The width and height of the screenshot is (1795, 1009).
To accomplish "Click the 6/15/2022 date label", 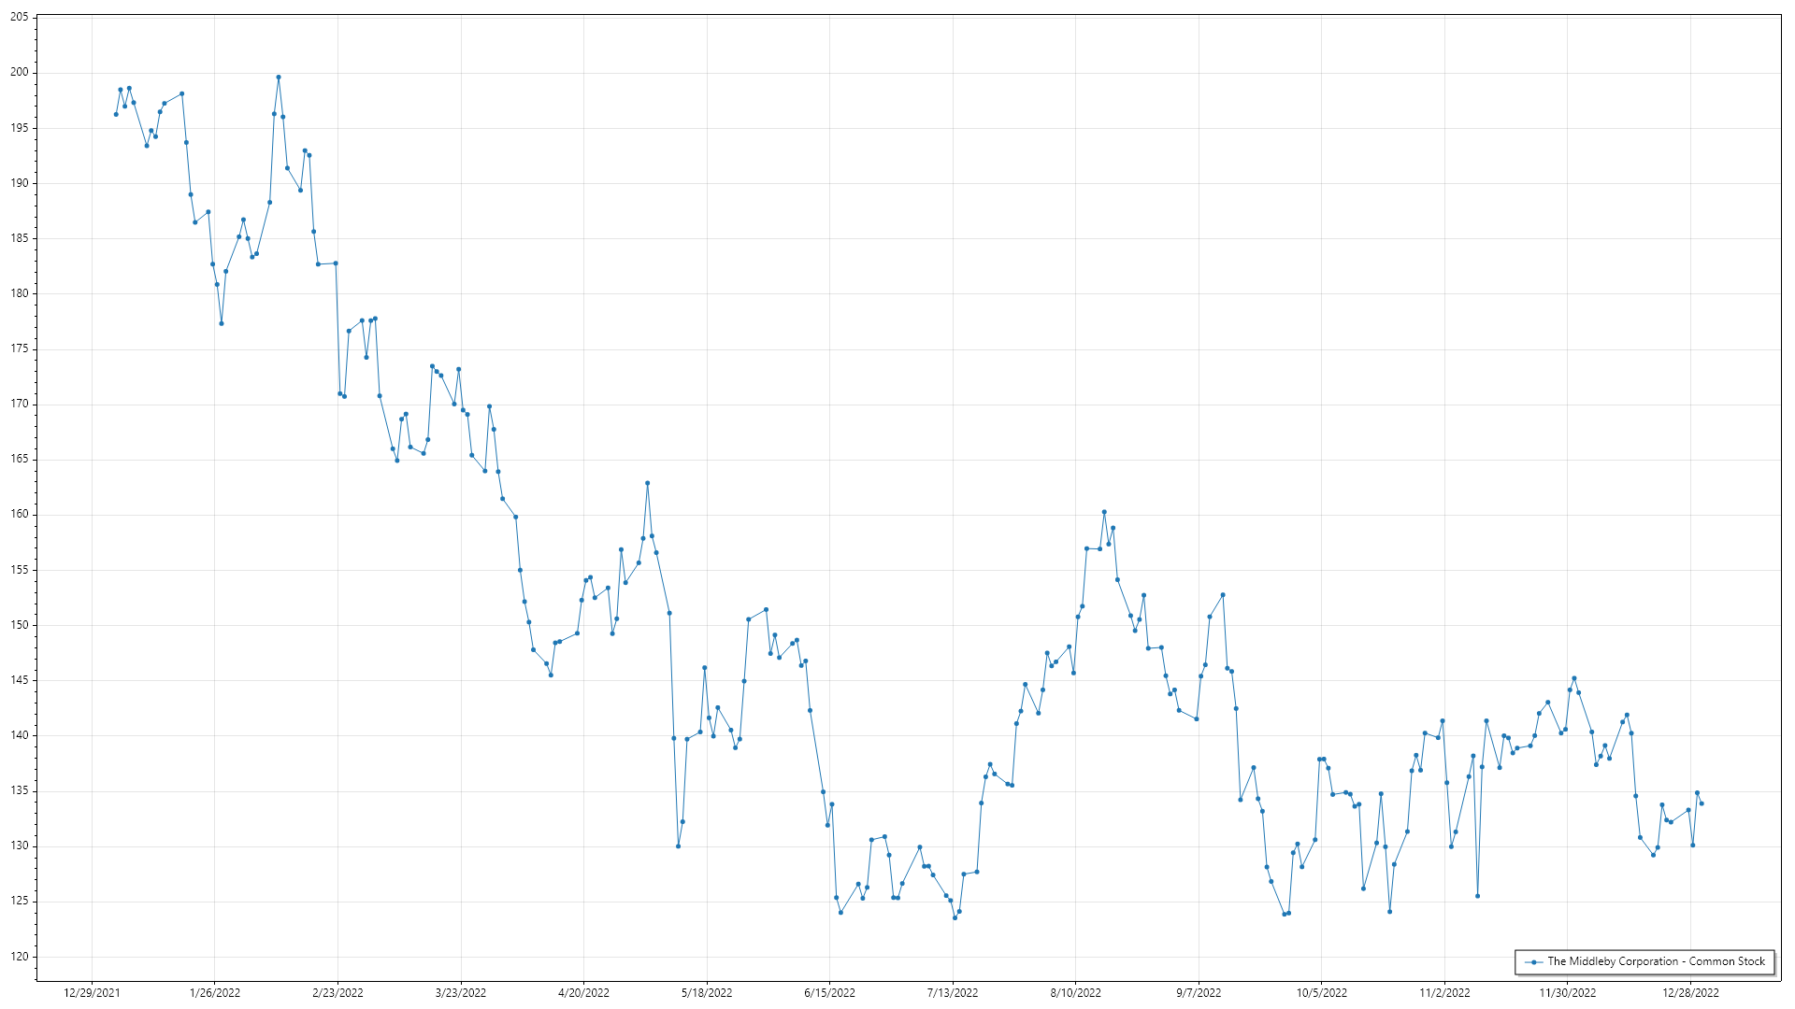I will 829,993.
